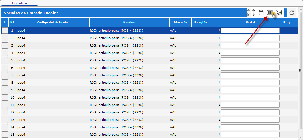Image resolution: width=303 pixels, height=140 pixels.
Task: Focus the Serial field in row 7
Action: click(x=250, y=75)
